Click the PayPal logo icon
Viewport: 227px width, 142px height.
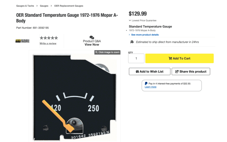click(x=146, y=84)
